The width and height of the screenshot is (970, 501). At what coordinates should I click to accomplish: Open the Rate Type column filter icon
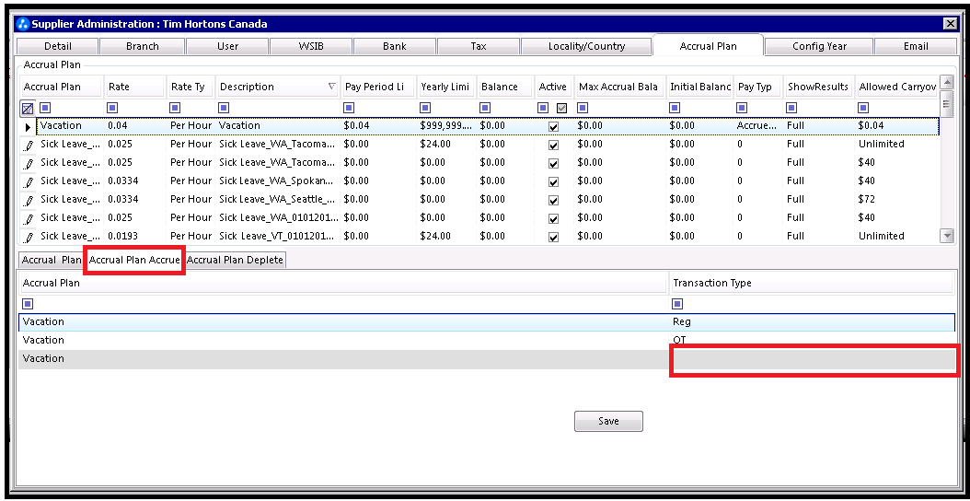click(176, 108)
